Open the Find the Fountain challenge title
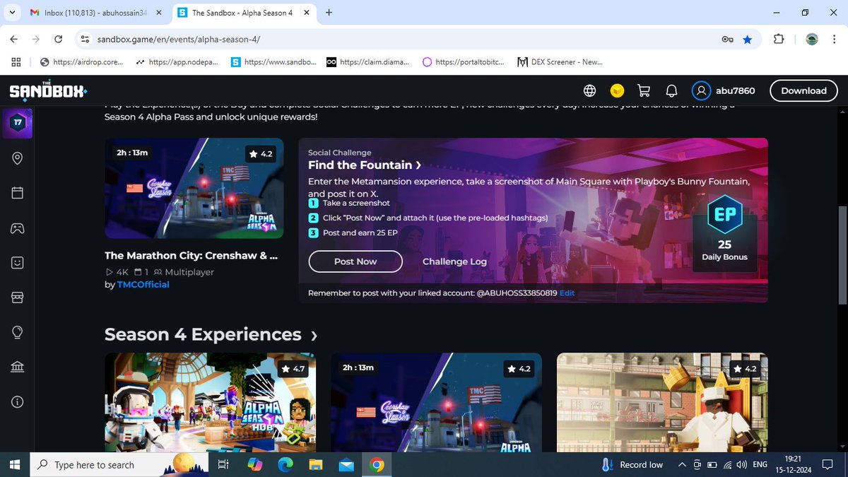This screenshot has width=848, height=477. (x=365, y=165)
